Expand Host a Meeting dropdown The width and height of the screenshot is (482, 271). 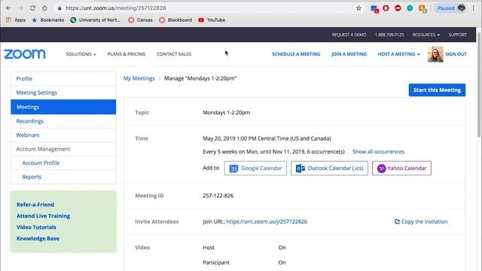coord(398,54)
